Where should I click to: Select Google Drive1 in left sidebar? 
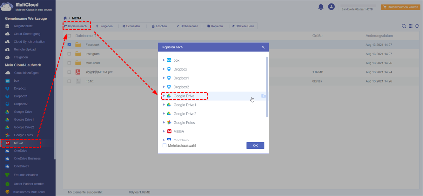[24, 119]
